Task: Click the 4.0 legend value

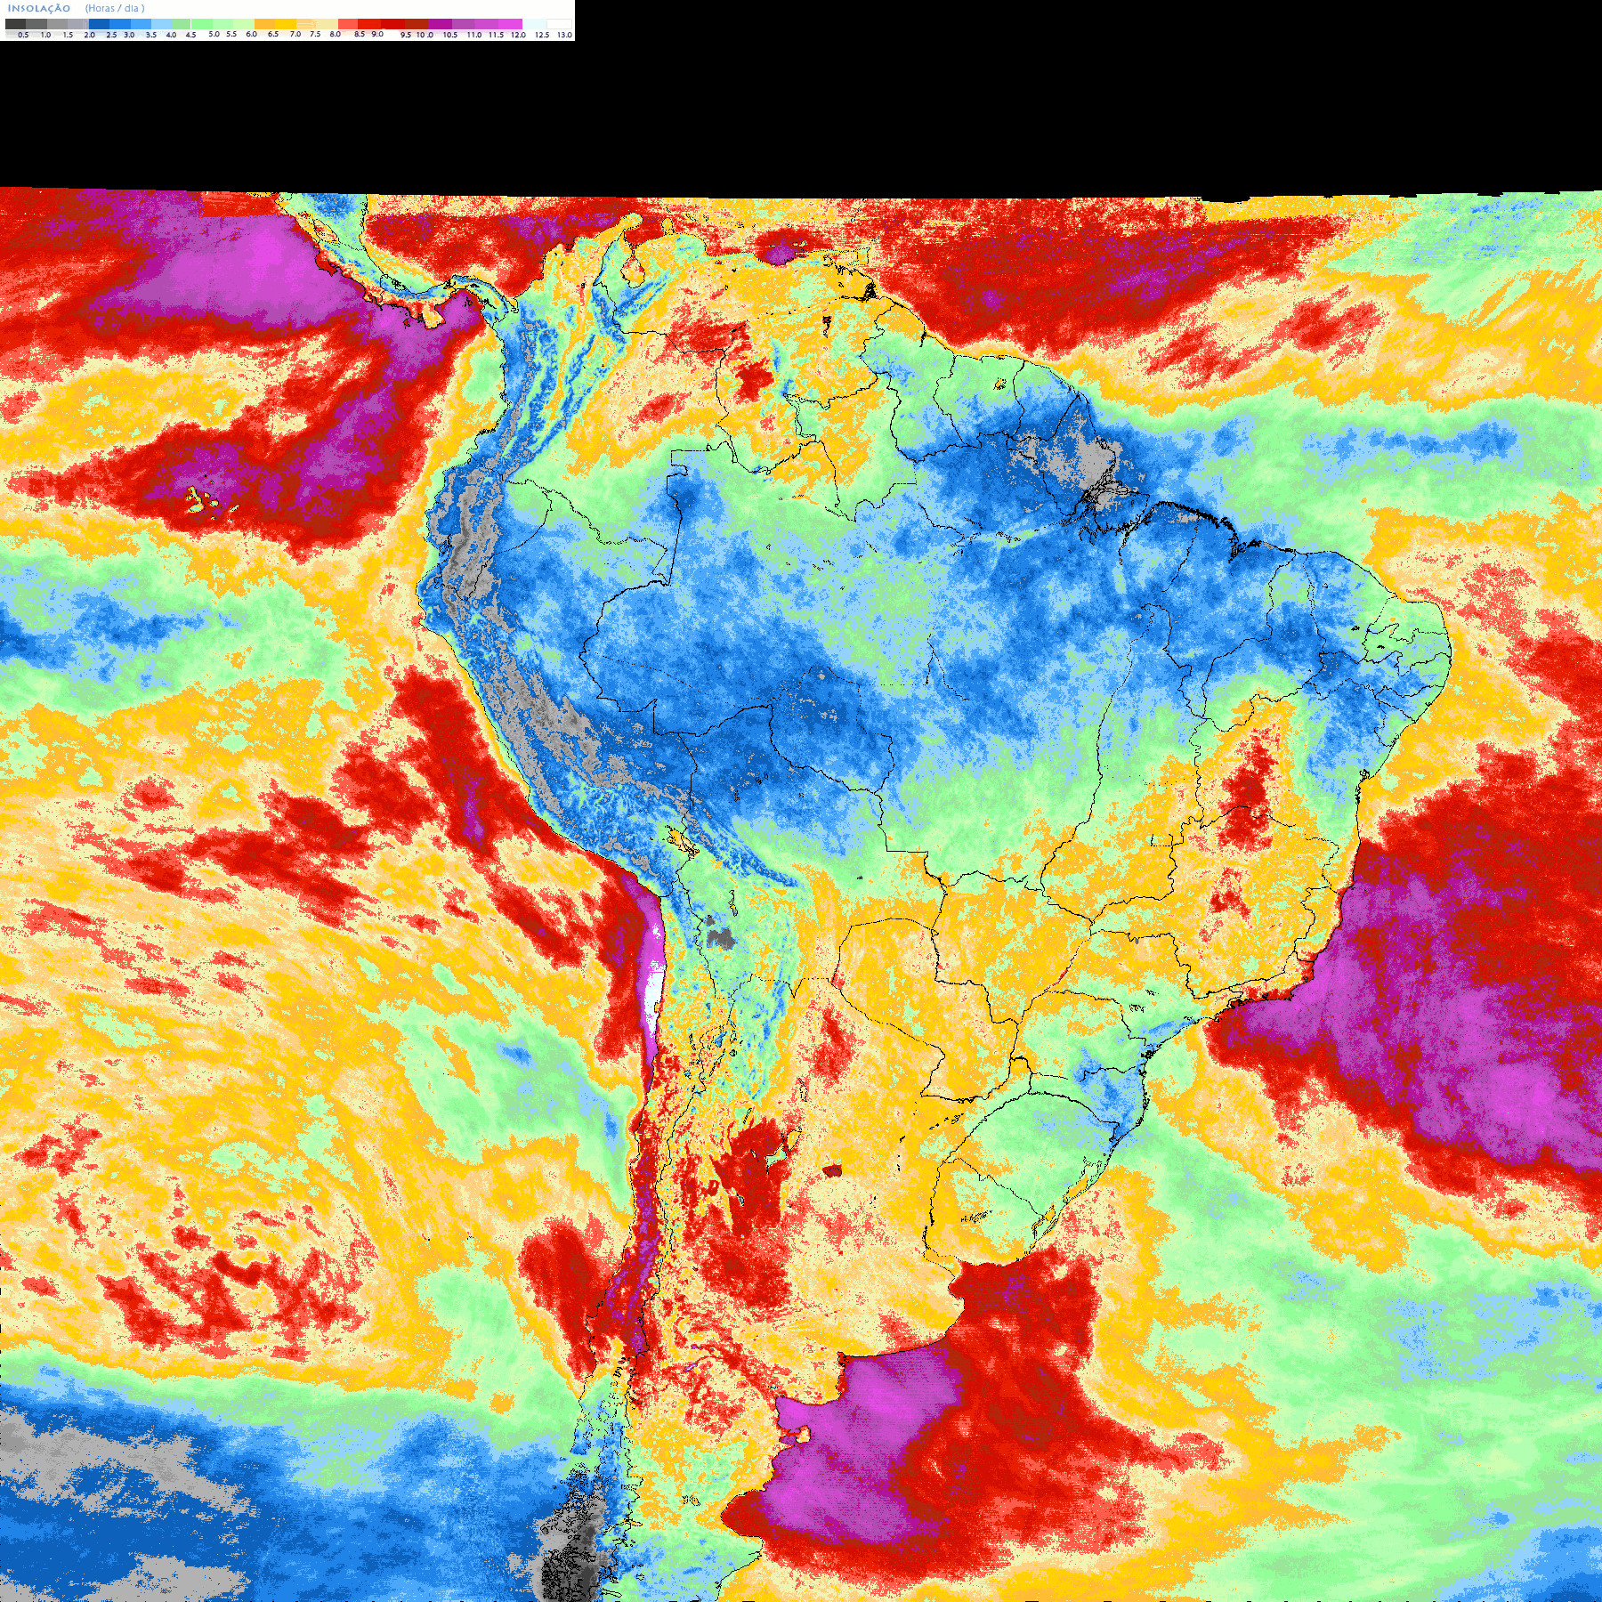Action: [171, 35]
